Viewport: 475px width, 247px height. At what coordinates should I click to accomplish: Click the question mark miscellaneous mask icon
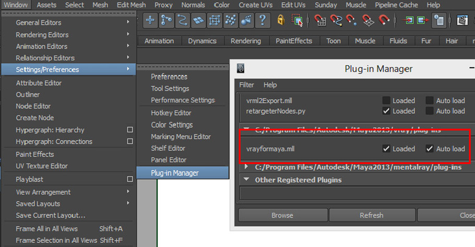[263, 20]
